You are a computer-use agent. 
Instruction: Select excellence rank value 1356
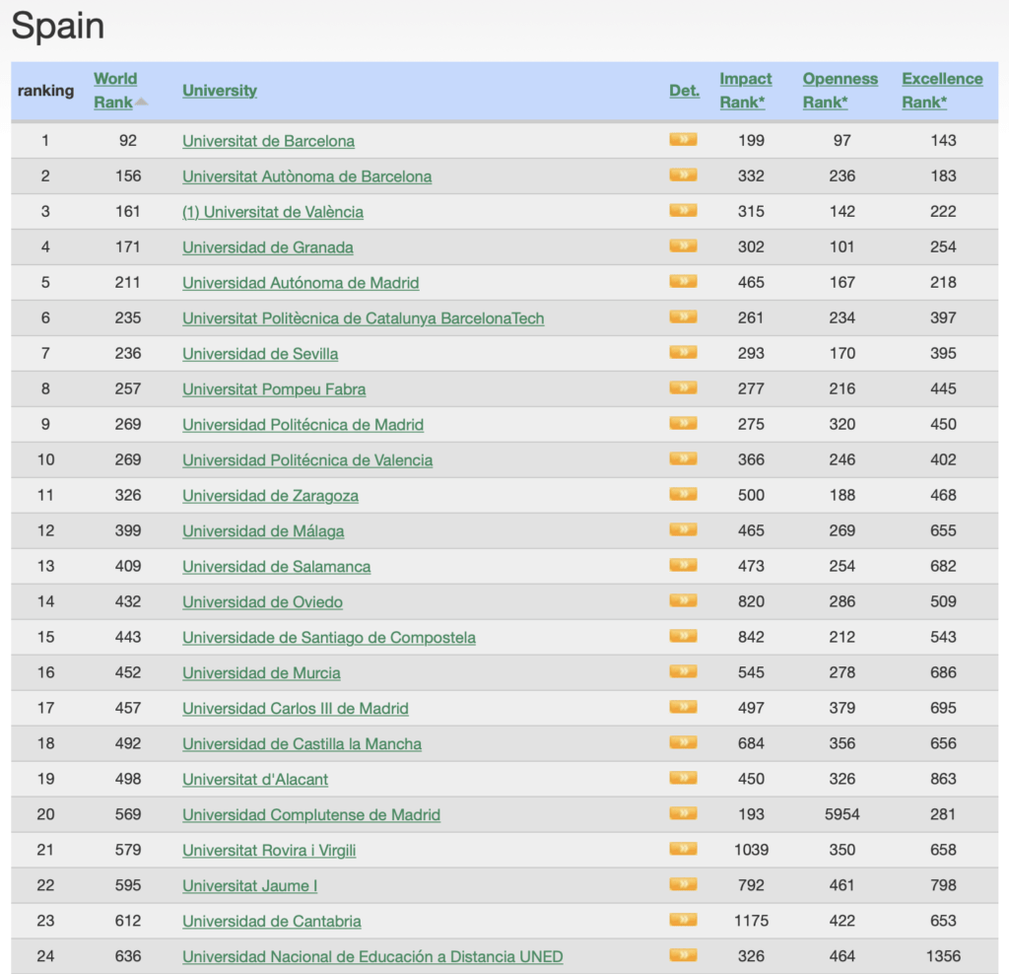943,955
